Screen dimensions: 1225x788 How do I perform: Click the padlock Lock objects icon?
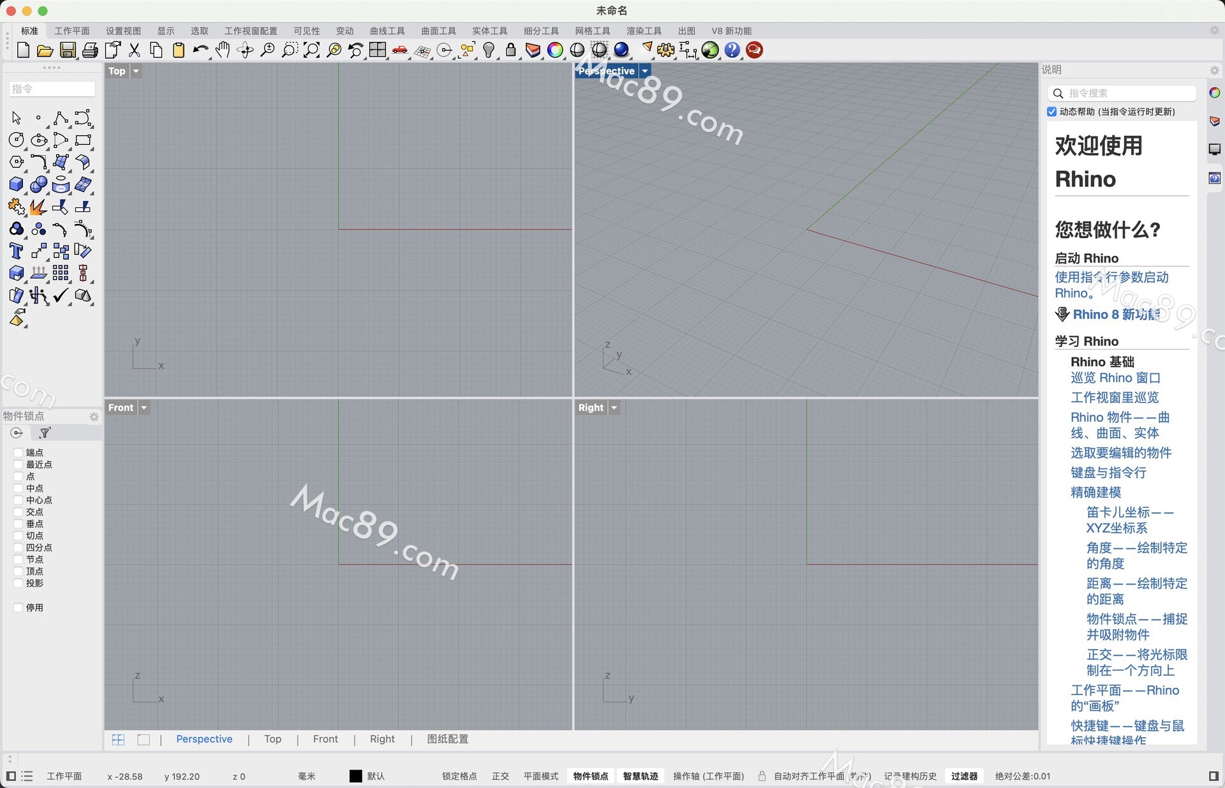[x=510, y=50]
